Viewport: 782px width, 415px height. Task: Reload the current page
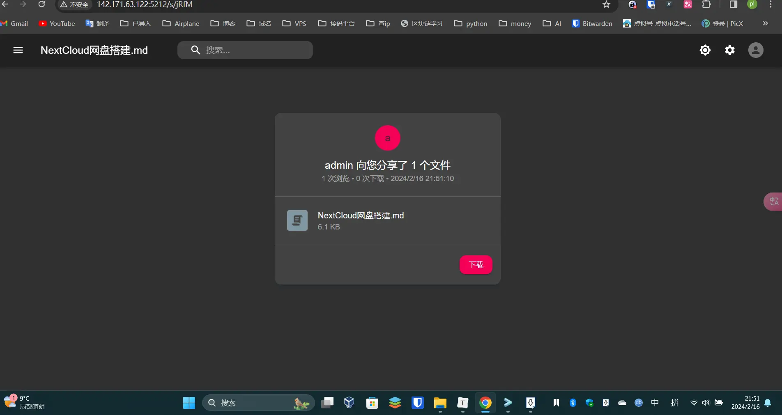41,5
